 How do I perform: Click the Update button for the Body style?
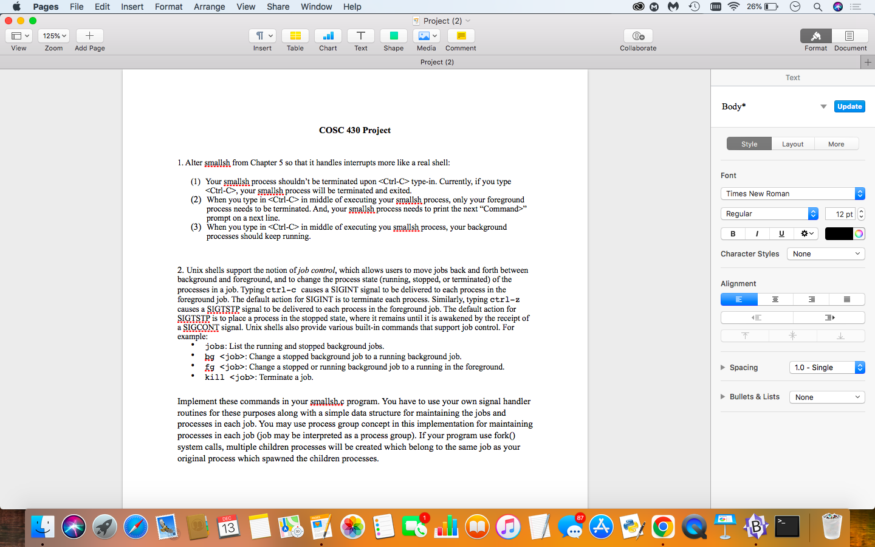click(849, 106)
